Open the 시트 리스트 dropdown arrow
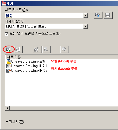Image resolution: width=118 pixels, height=130 pixels. click(x=85, y=15)
